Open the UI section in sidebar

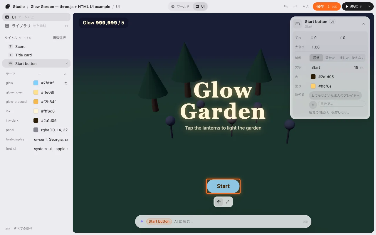[36, 17]
